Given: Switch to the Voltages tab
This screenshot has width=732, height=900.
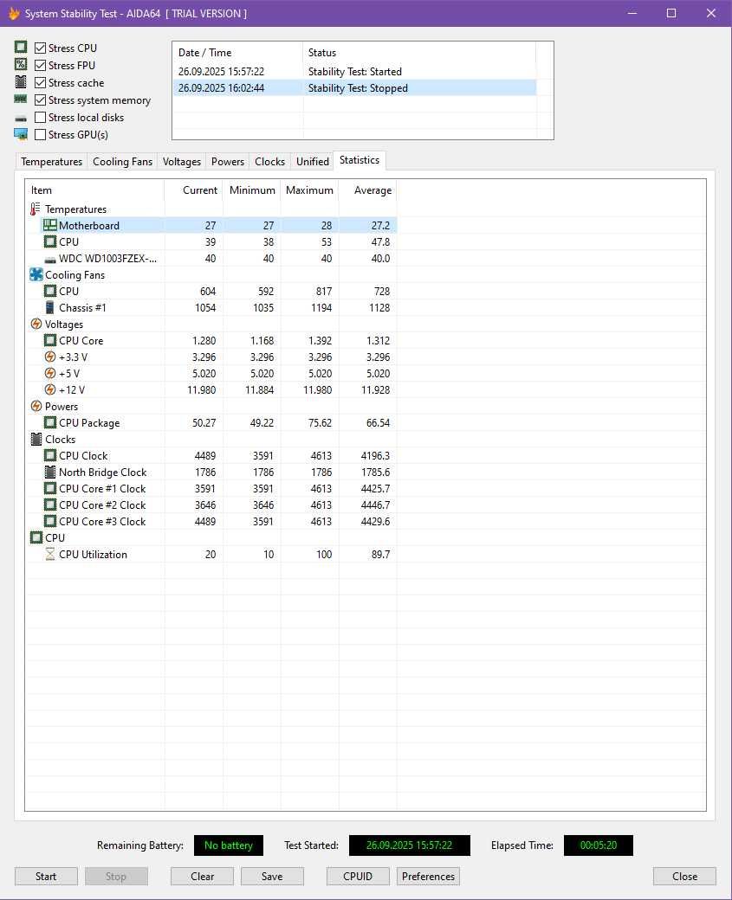Looking at the screenshot, I should tap(182, 161).
